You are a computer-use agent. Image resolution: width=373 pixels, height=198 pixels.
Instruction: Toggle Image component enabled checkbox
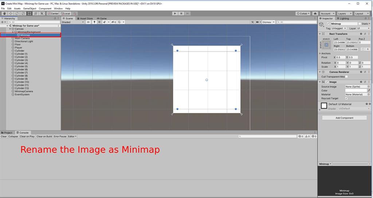click(327, 82)
